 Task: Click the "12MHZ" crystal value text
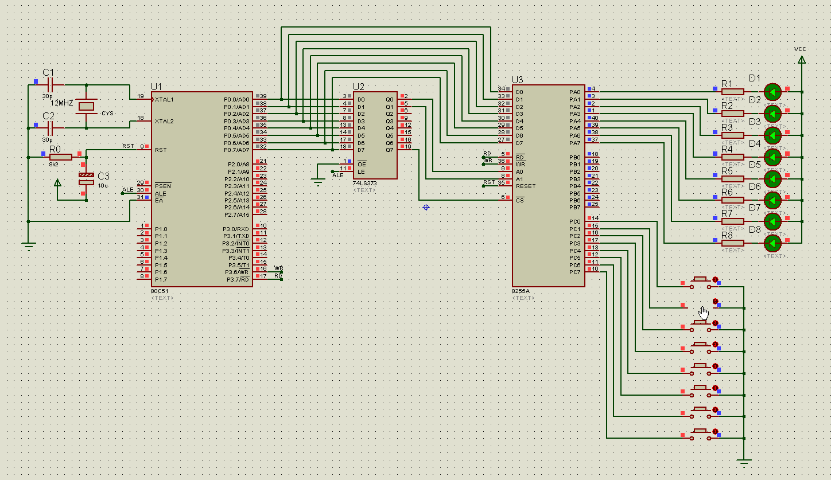pos(63,103)
